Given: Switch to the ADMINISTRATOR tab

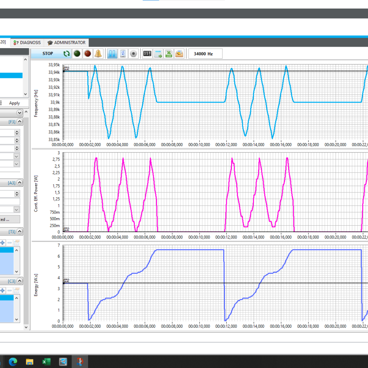Looking at the screenshot, I should point(66,42).
